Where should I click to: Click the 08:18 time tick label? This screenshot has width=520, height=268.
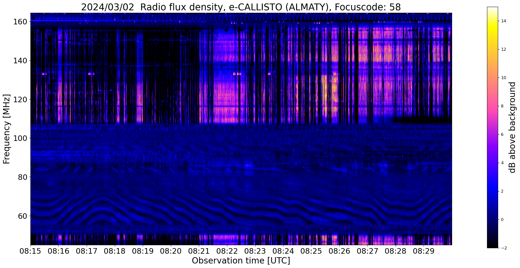click(115, 251)
